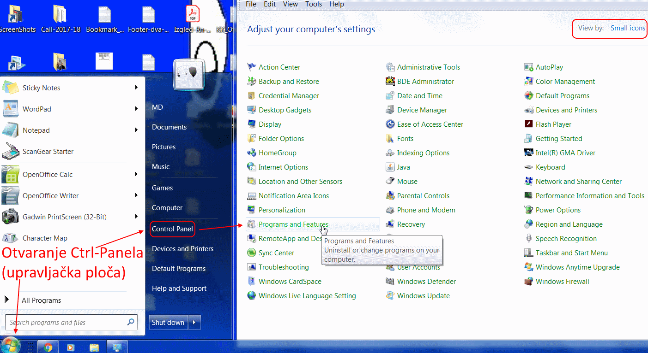Expand Notepad jump list arrow
The width and height of the screenshot is (648, 353).
[136, 130]
